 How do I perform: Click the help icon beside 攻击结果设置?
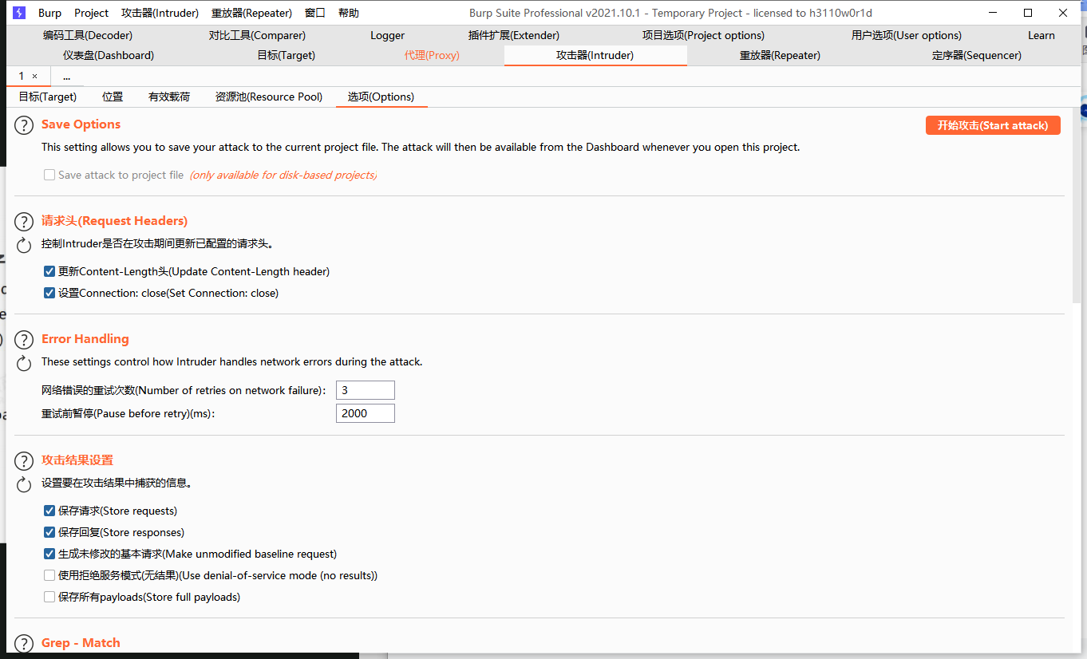[x=23, y=460]
